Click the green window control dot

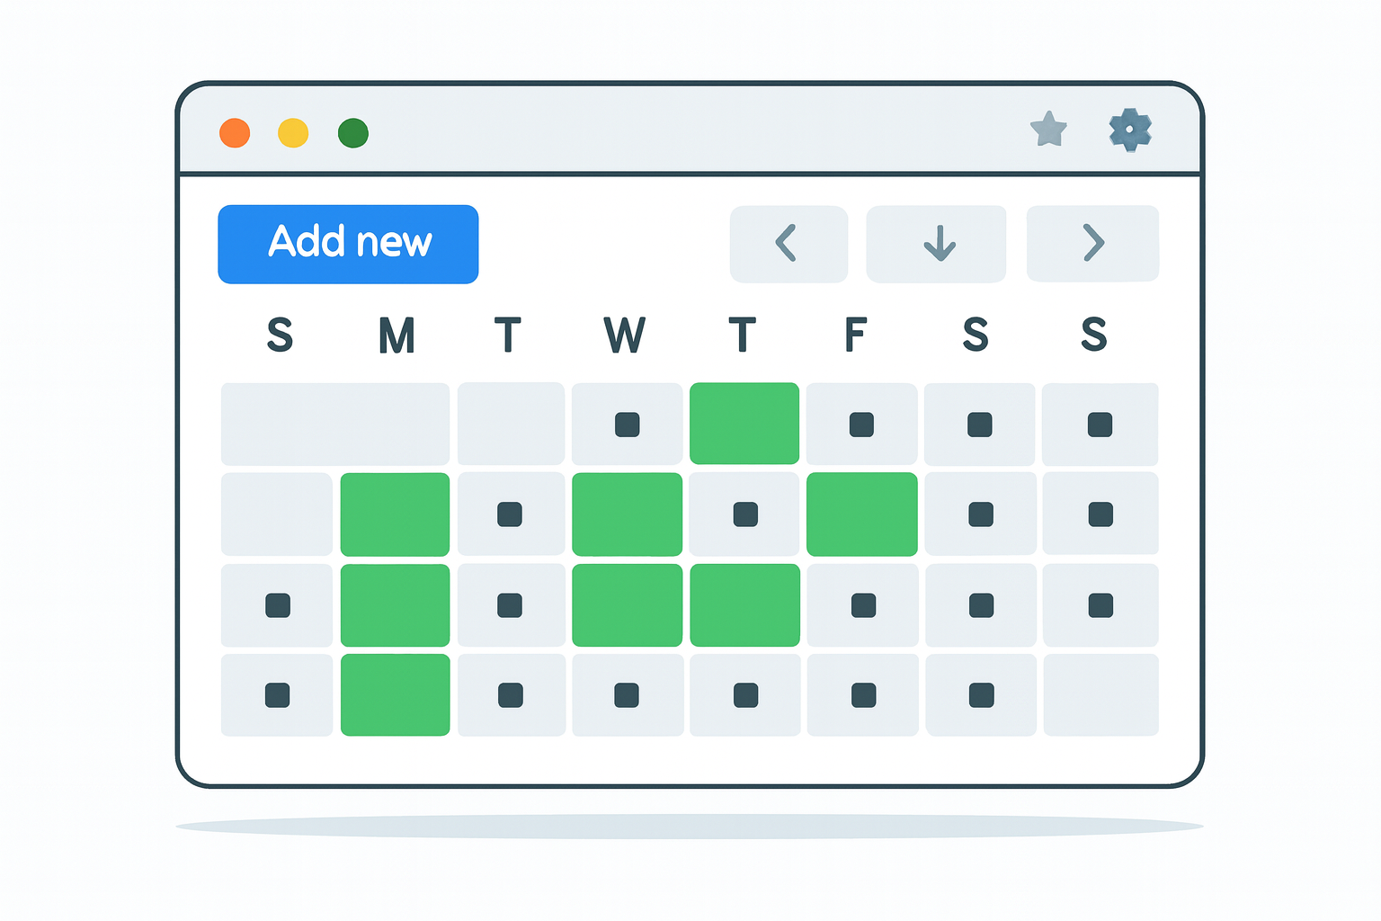[353, 133]
